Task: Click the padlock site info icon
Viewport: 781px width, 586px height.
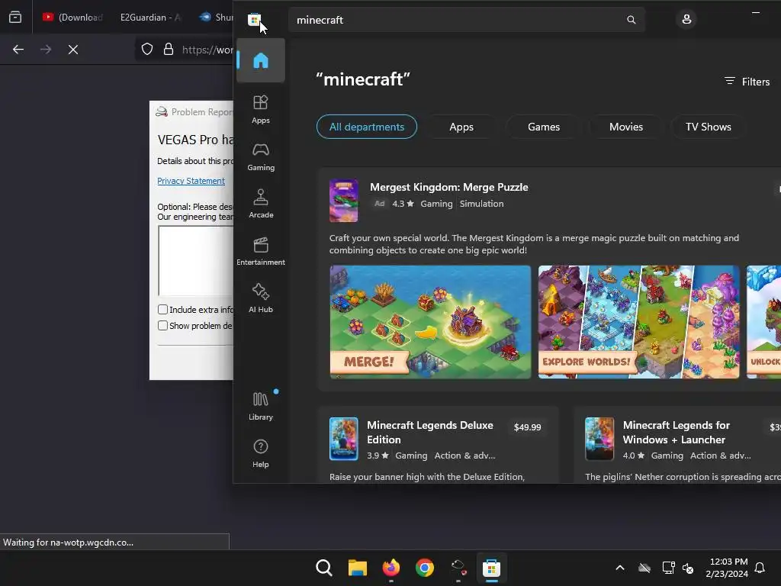Action: [x=169, y=50]
